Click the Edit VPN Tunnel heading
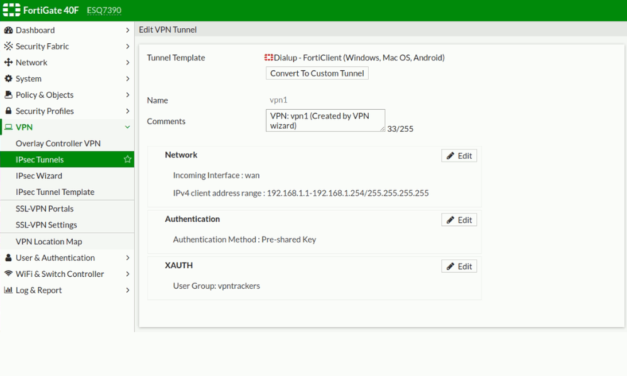This screenshot has width=627, height=376. (x=168, y=30)
